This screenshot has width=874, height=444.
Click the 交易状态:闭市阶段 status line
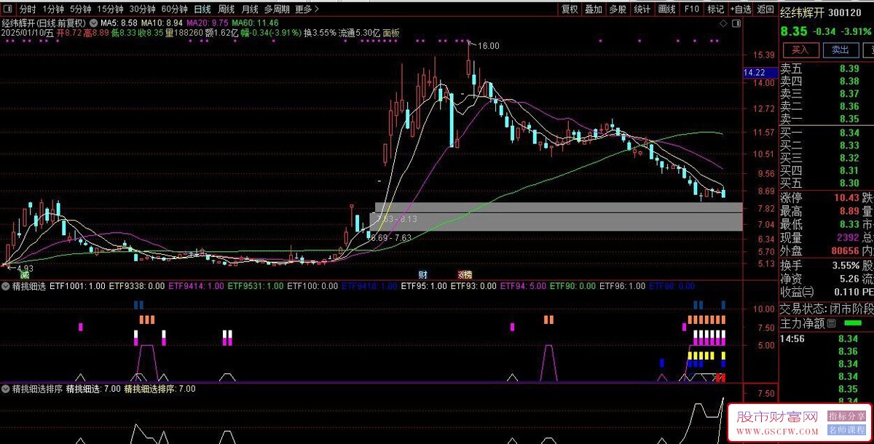click(826, 308)
